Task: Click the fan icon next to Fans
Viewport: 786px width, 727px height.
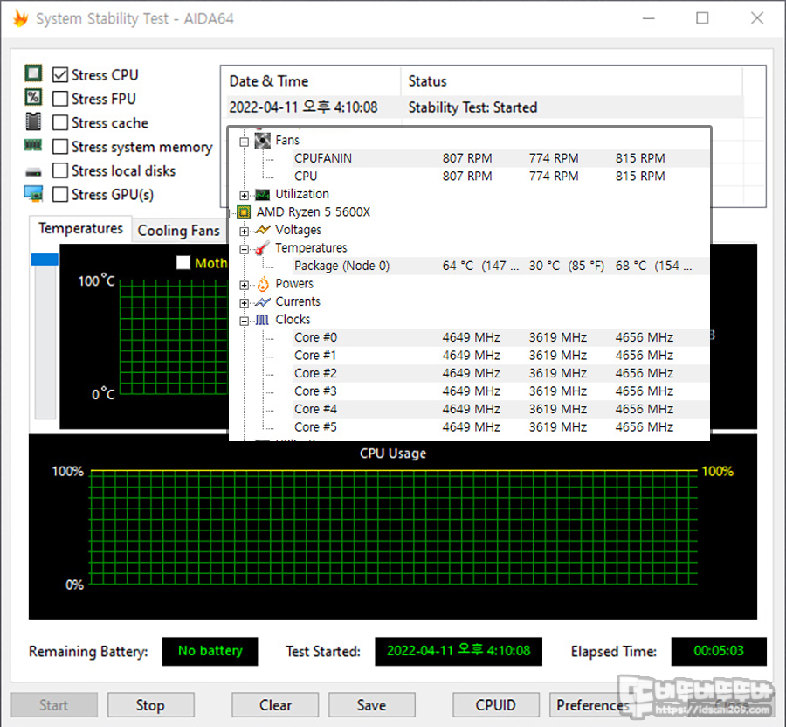Action: pyautogui.click(x=263, y=141)
